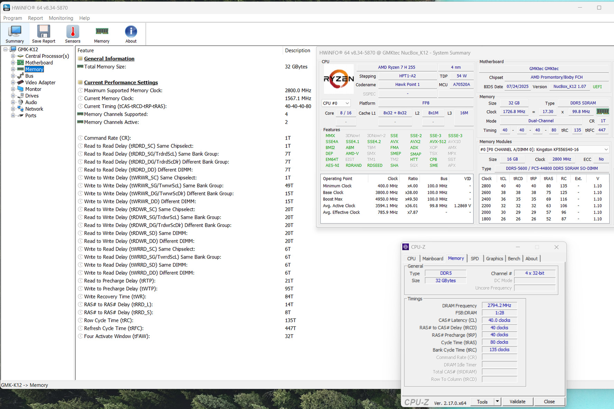Click the Network tree icon
The image size is (614, 409).
(x=20, y=109)
